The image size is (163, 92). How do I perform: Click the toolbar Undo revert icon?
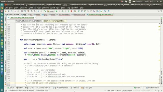click(x=94, y=11)
